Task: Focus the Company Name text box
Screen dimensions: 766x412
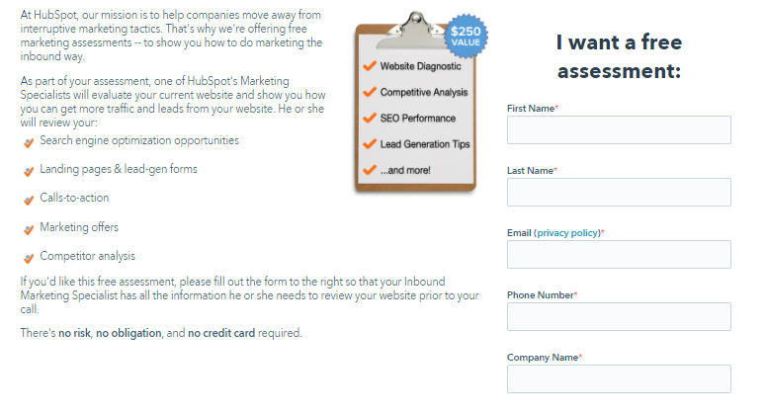Action: click(619, 379)
